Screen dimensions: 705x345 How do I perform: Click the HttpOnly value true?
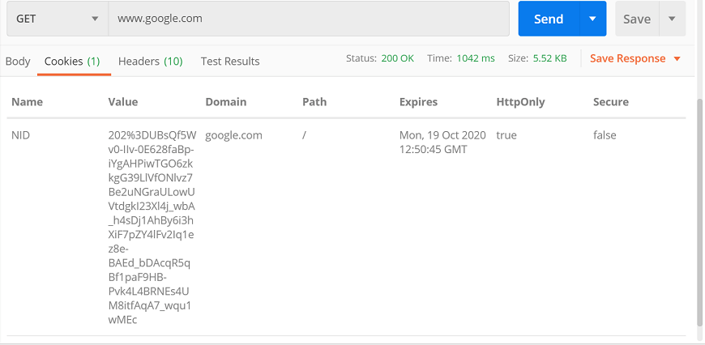coord(506,135)
